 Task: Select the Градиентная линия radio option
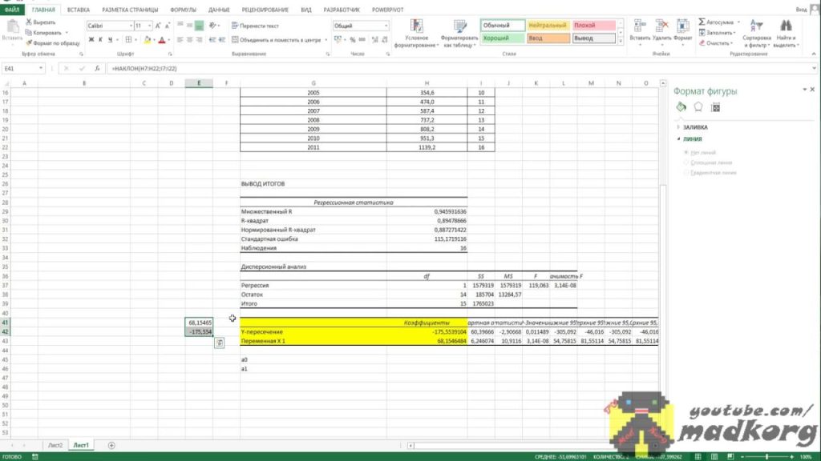pos(686,173)
